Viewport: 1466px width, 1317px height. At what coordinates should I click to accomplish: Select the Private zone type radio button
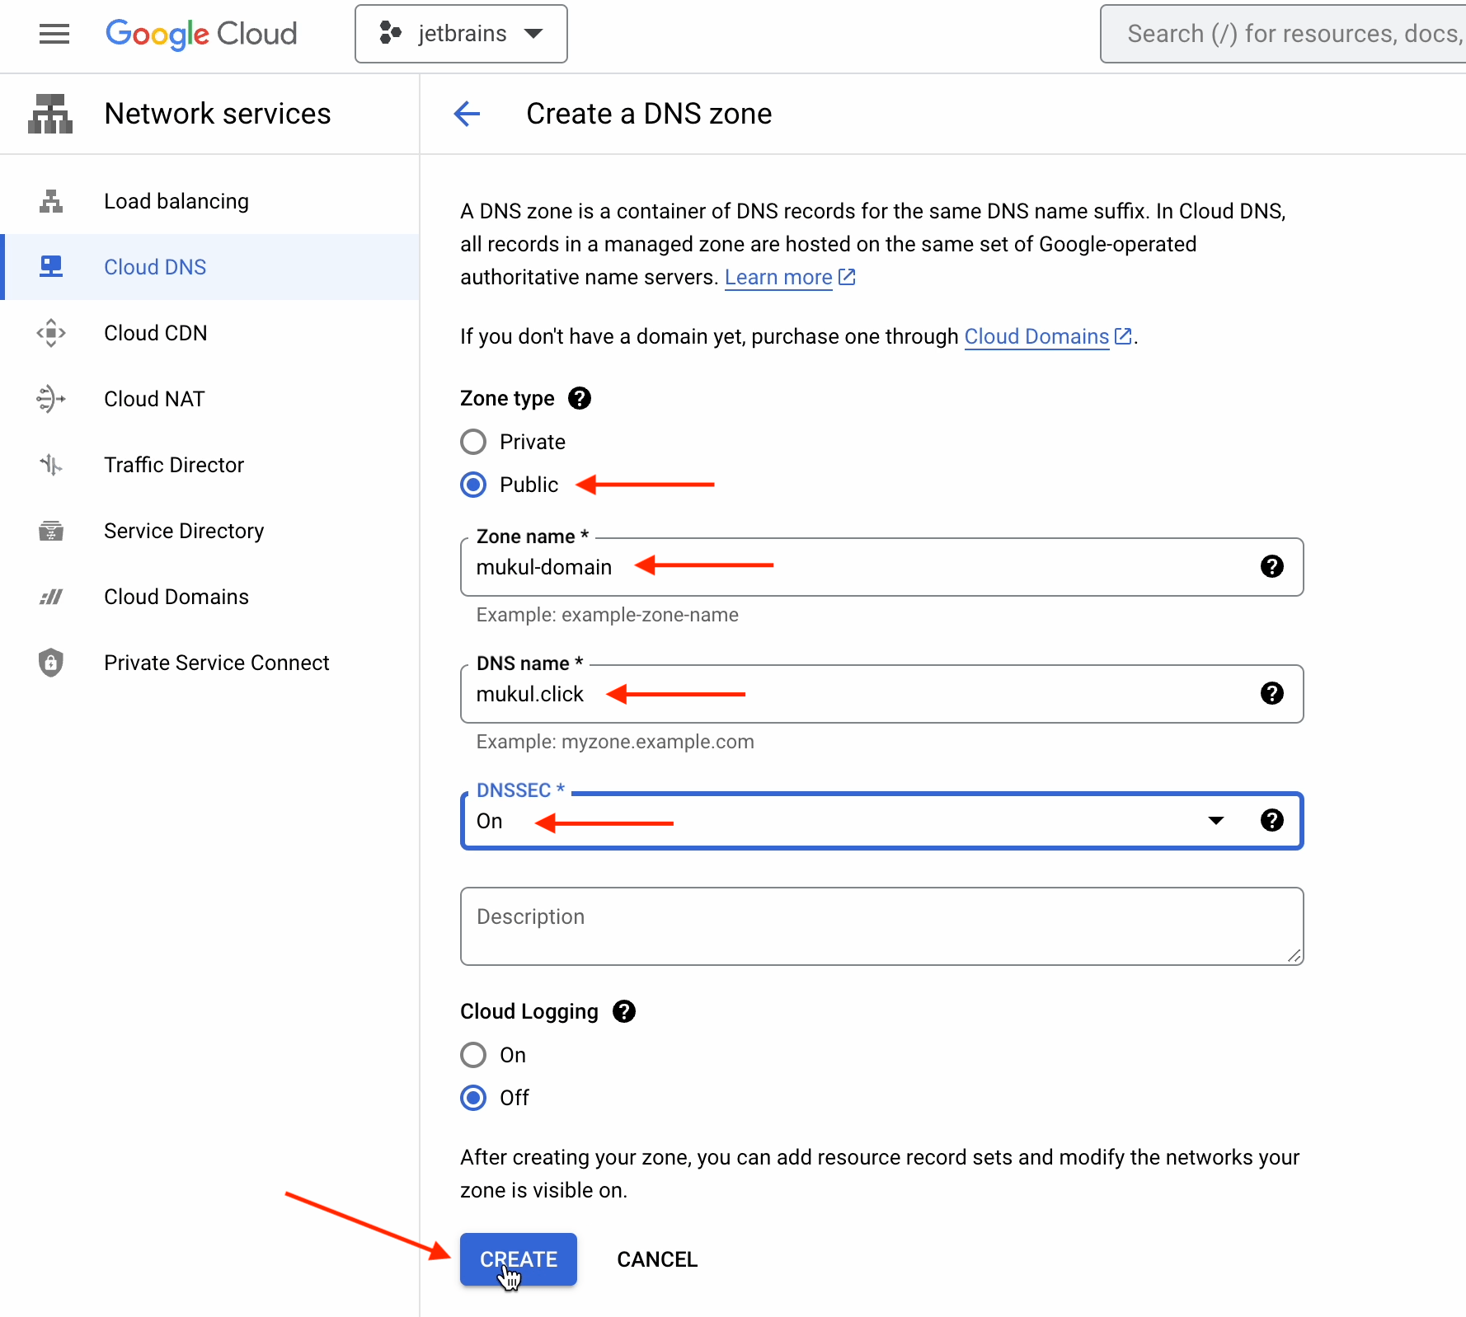[x=473, y=443]
